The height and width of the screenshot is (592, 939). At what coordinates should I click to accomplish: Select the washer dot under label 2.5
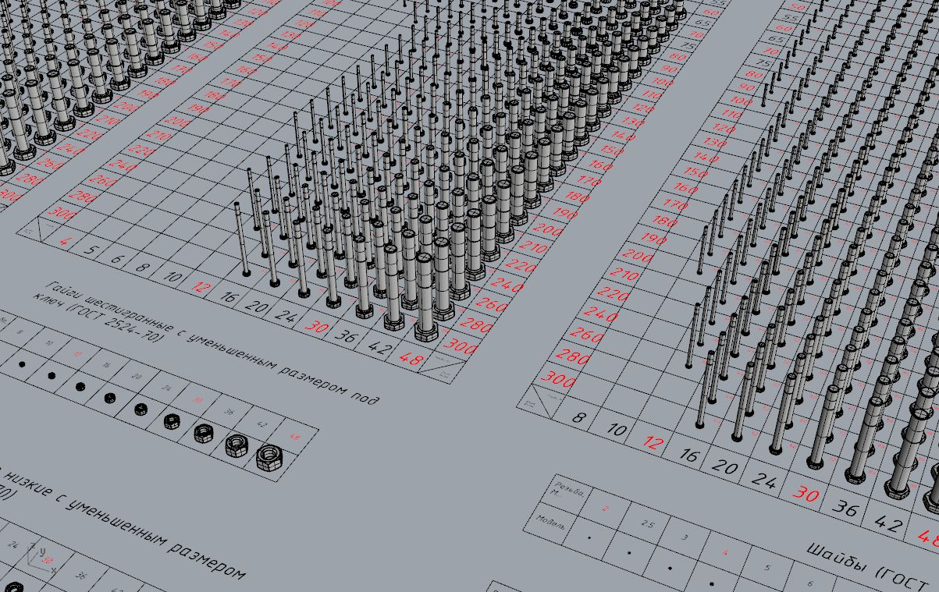click(629, 553)
